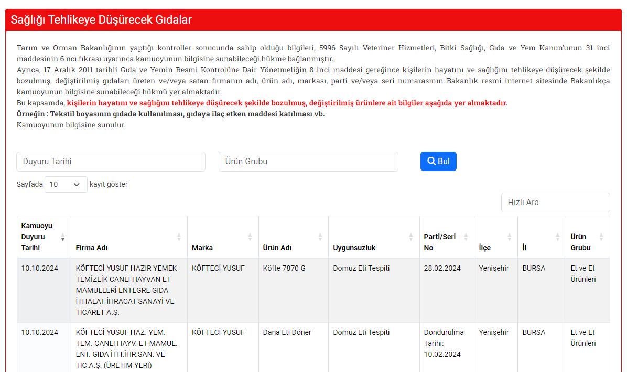This screenshot has width=627, height=372.
Task: Sort by Kamuoyu Duyuru Tarihi column arrows
Action: [x=63, y=237]
